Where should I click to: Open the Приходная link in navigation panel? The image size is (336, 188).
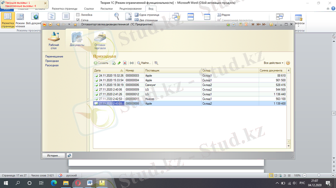pos(52,61)
